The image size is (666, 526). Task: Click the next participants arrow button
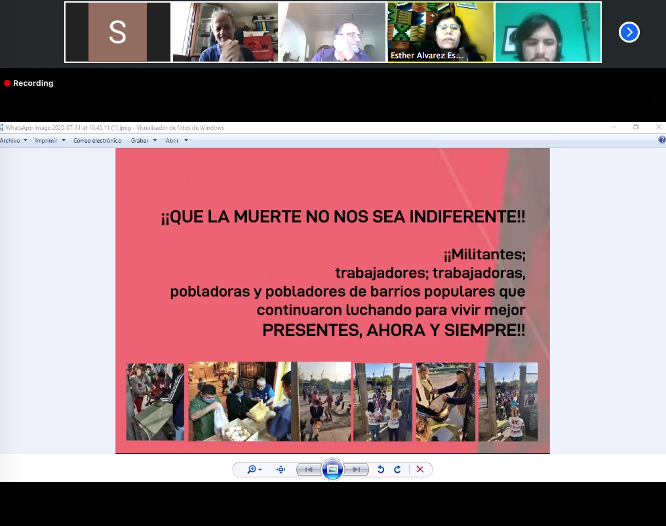tap(629, 32)
